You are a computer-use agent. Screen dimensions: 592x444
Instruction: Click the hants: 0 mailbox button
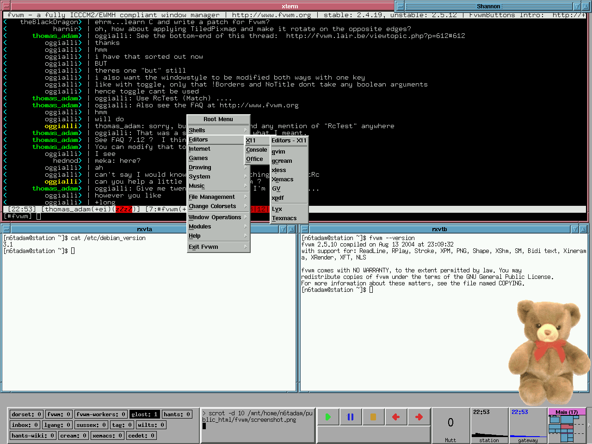tap(177, 414)
